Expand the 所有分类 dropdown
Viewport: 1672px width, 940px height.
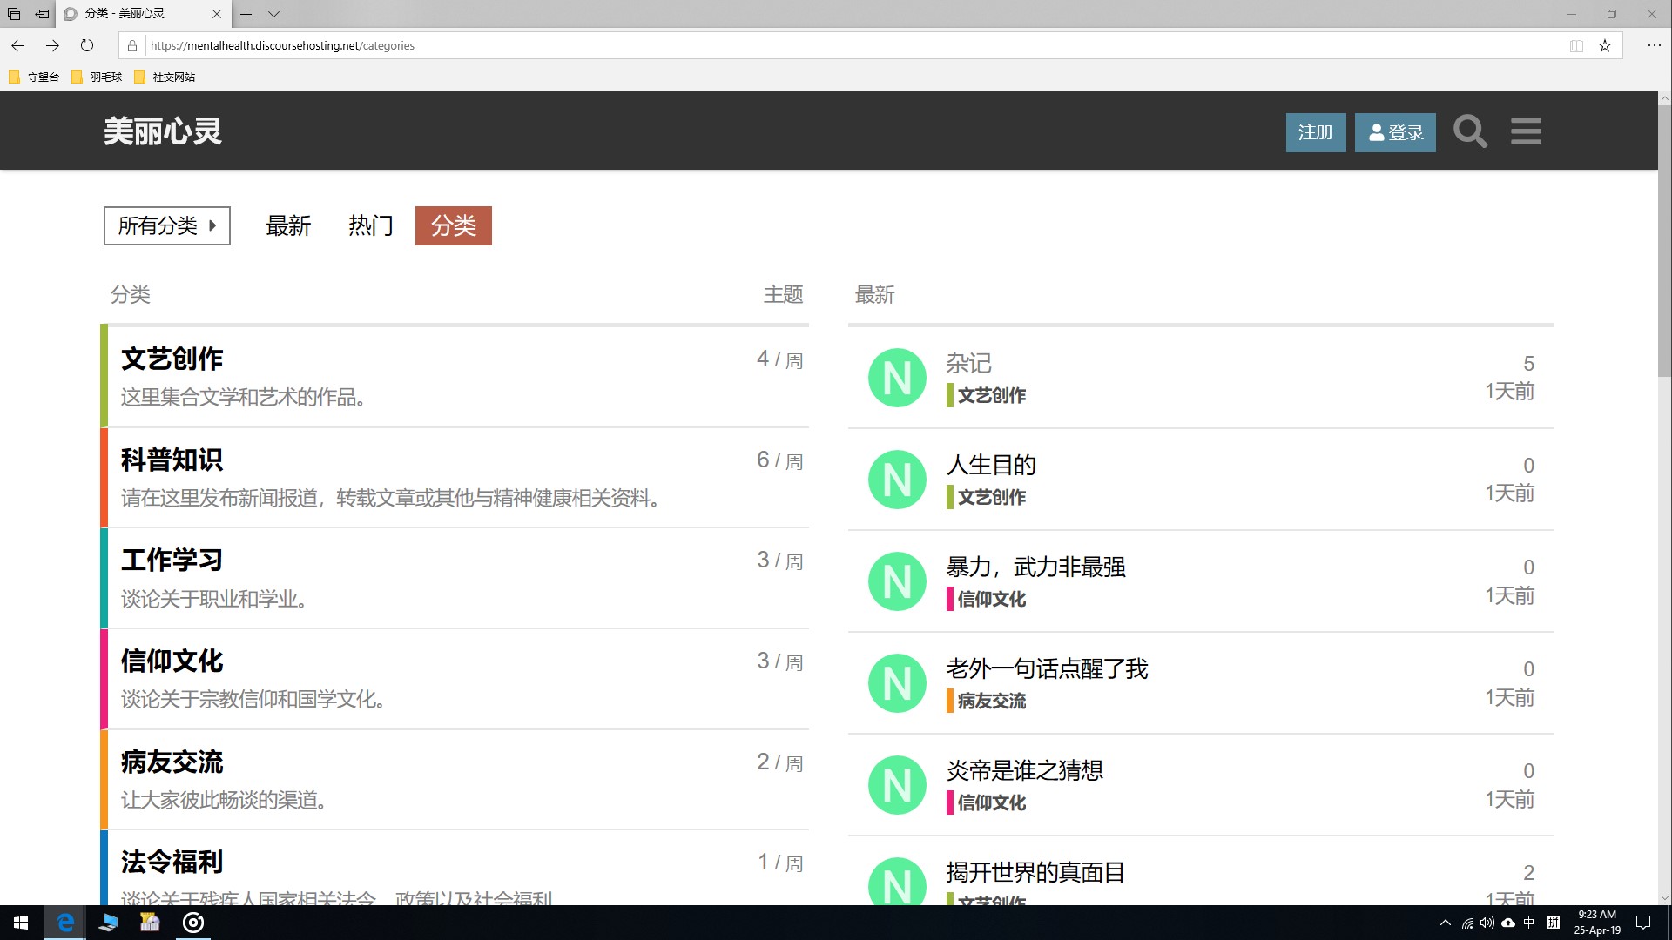pos(166,225)
